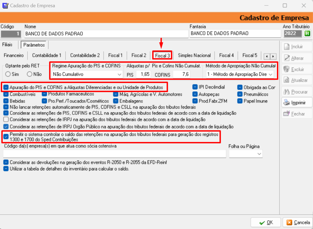Click the Incluir button
The width and height of the screenshot is (313, 229).
click(x=297, y=47)
